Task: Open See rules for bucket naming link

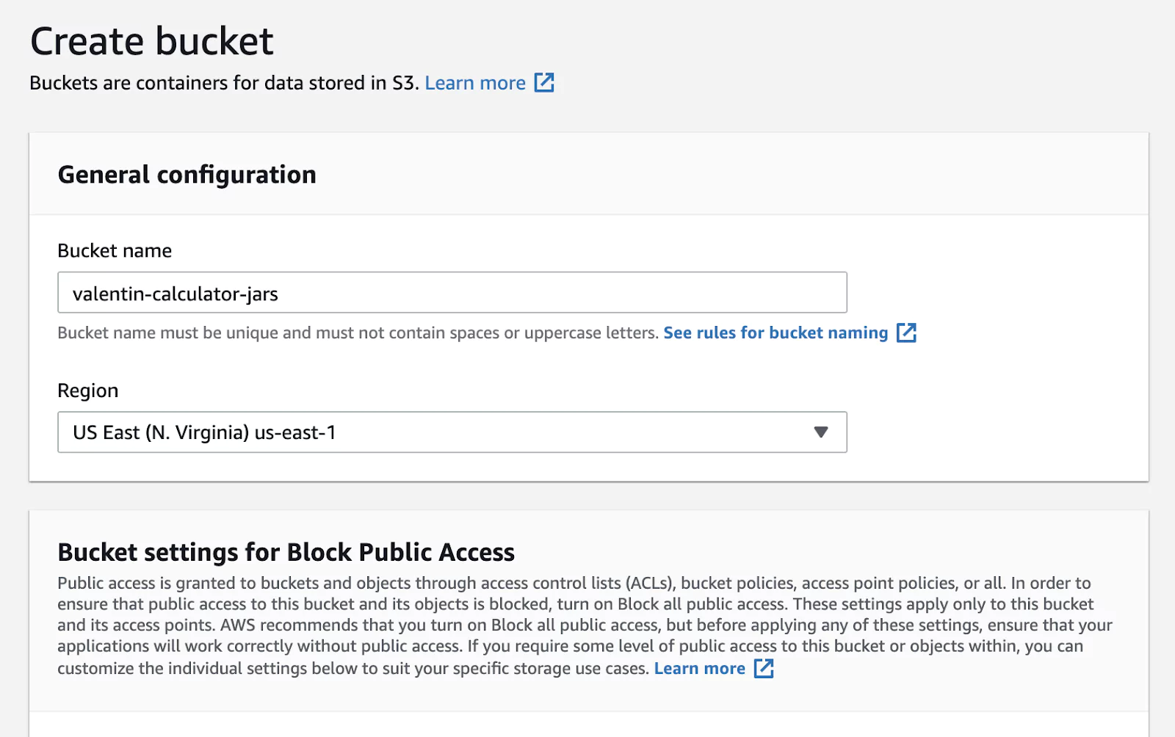Action: click(775, 333)
